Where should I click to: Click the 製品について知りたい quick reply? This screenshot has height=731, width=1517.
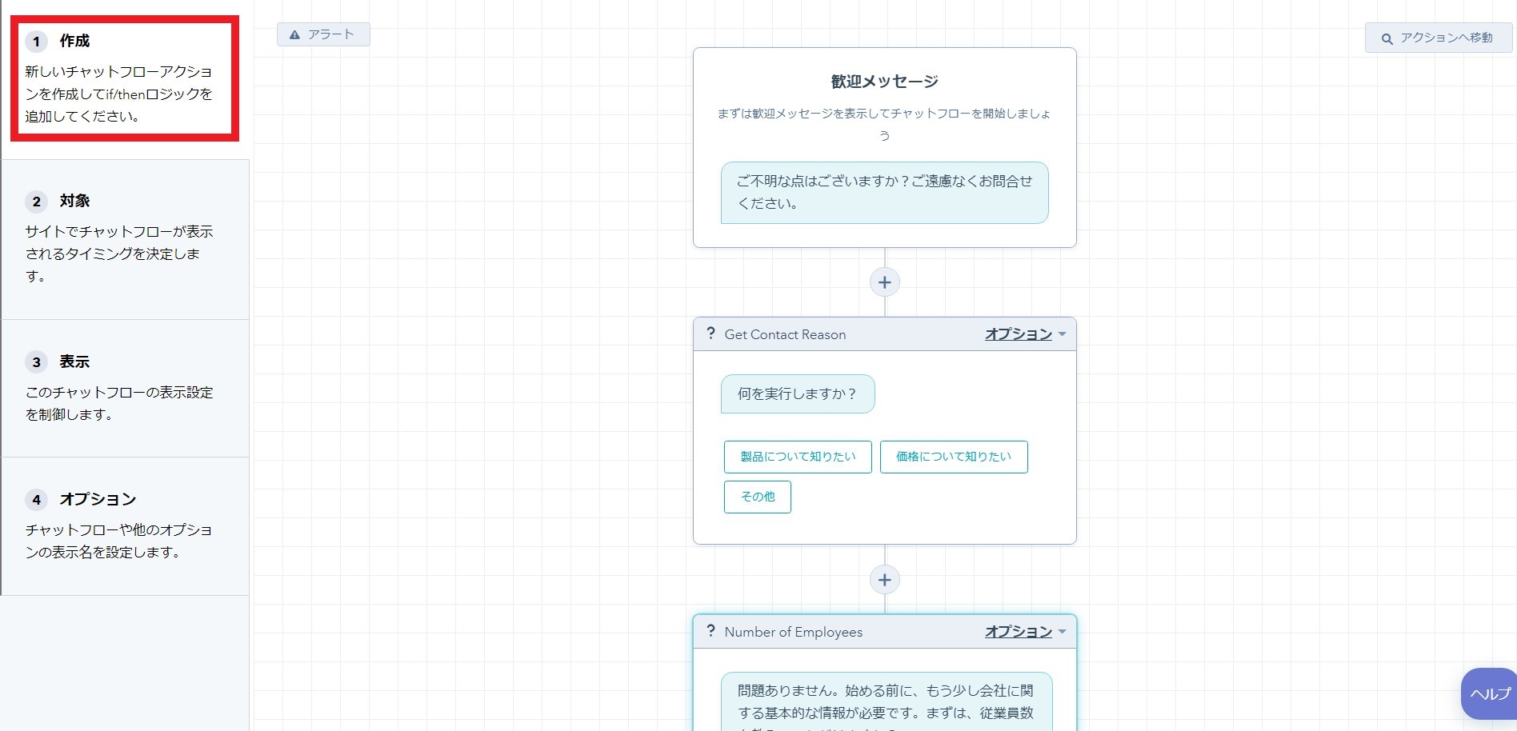point(798,457)
